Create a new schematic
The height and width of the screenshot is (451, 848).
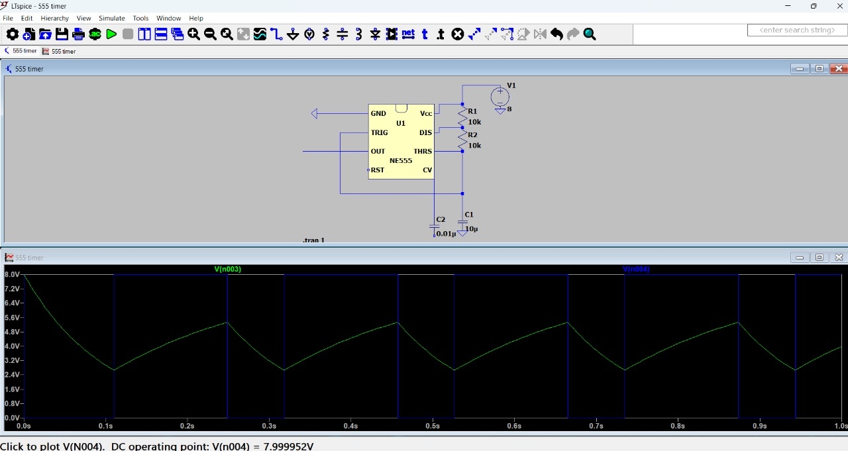click(29, 34)
